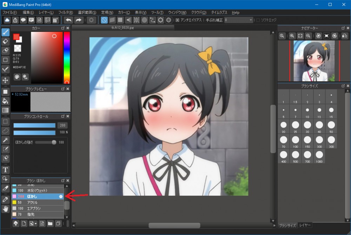This screenshot has width=351, height=235.
Task: Click the red foreground color swatch
Action: (16, 37)
